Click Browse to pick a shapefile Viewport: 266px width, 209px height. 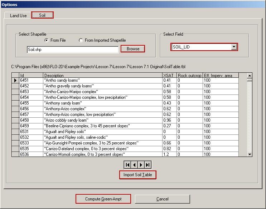click(133, 49)
